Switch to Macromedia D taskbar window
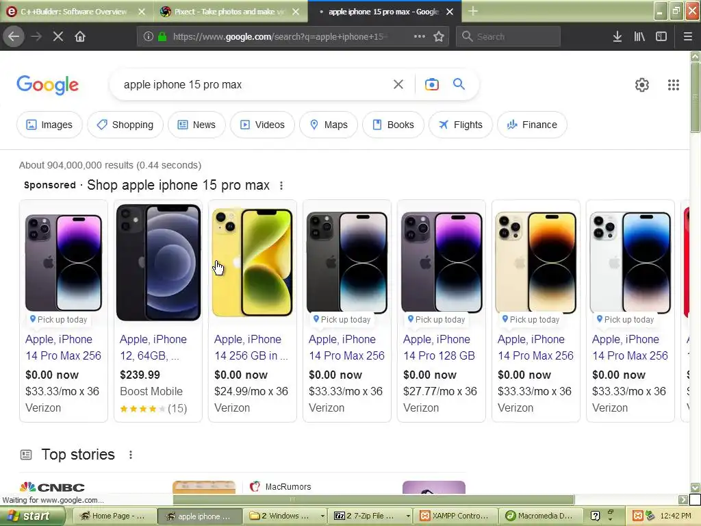The width and height of the screenshot is (701, 526). pyautogui.click(x=541, y=516)
